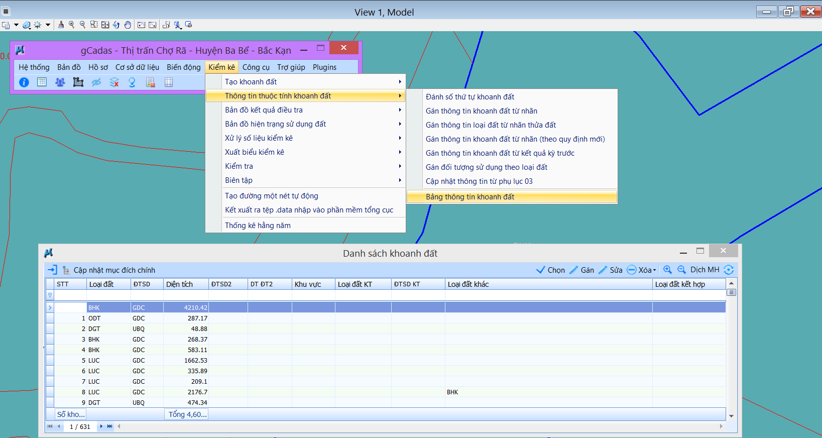
Task: Choose Đánh số thứ tự khoanh đất
Action: point(469,97)
